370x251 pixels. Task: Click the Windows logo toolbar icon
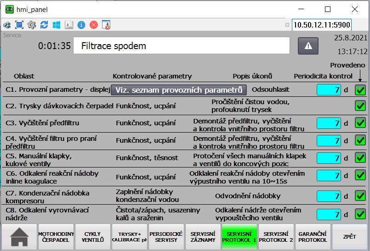(x=57, y=25)
